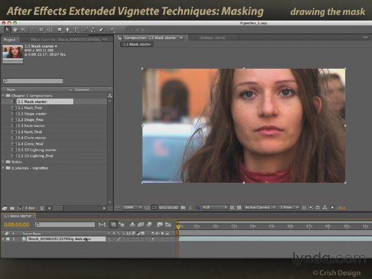
Task: Click the Comment column header
Action: [82, 89]
